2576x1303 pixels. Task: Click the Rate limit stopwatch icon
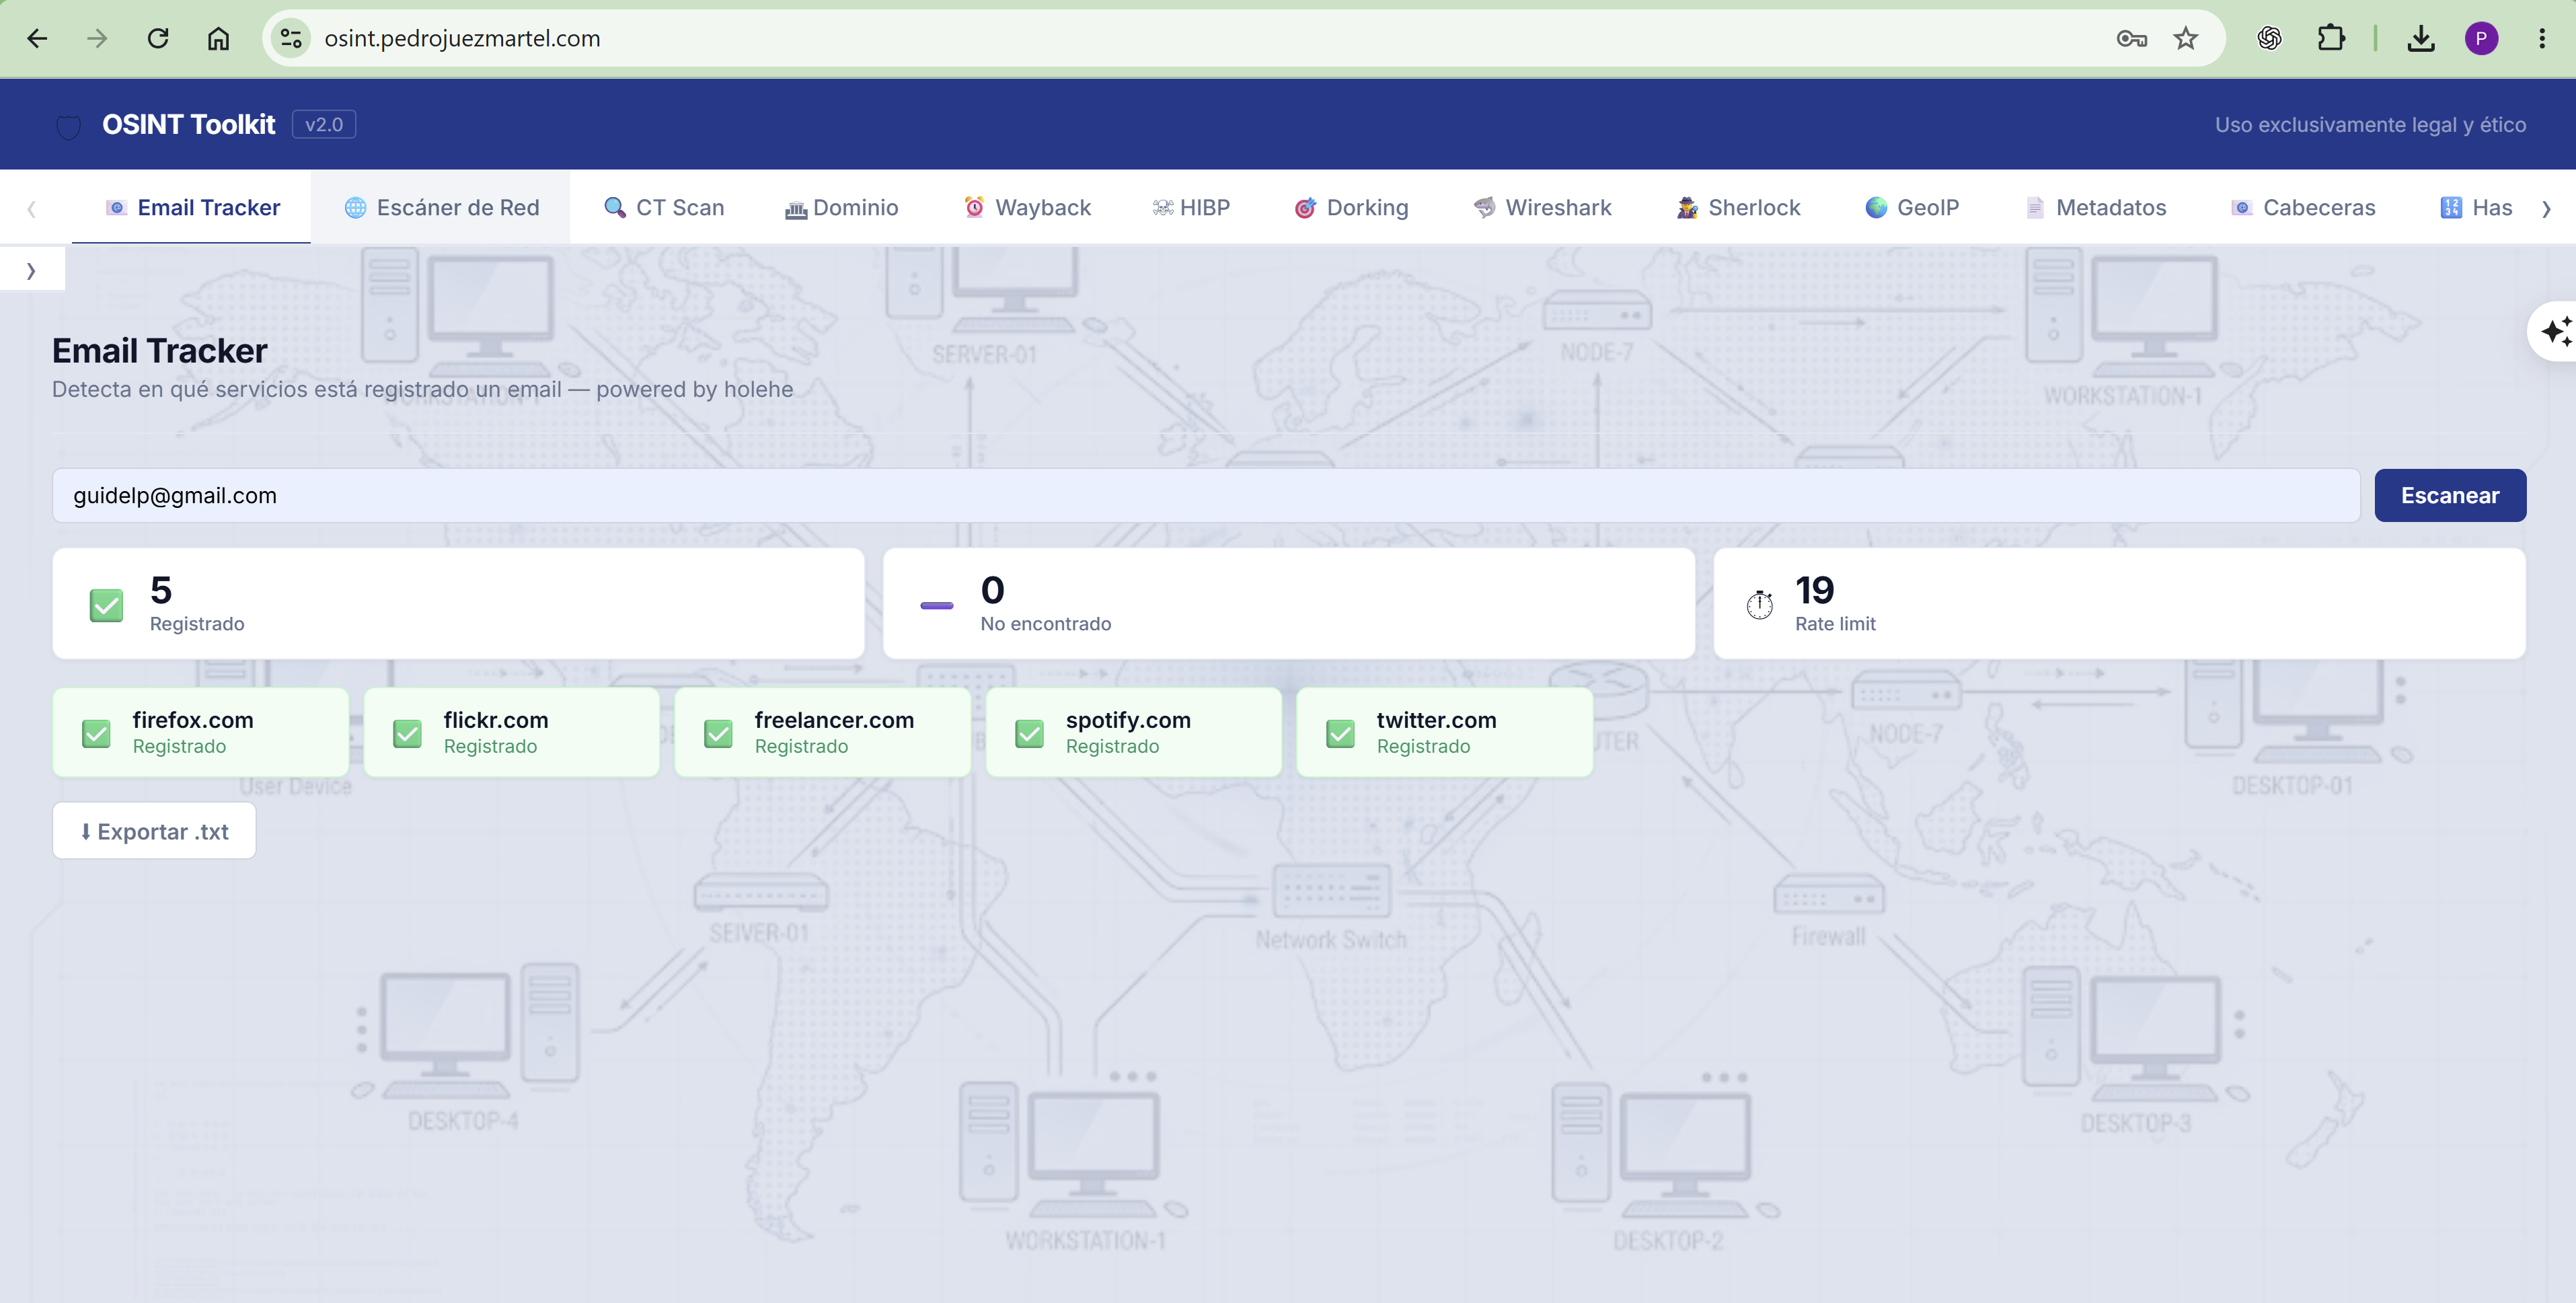(x=1760, y=604)
